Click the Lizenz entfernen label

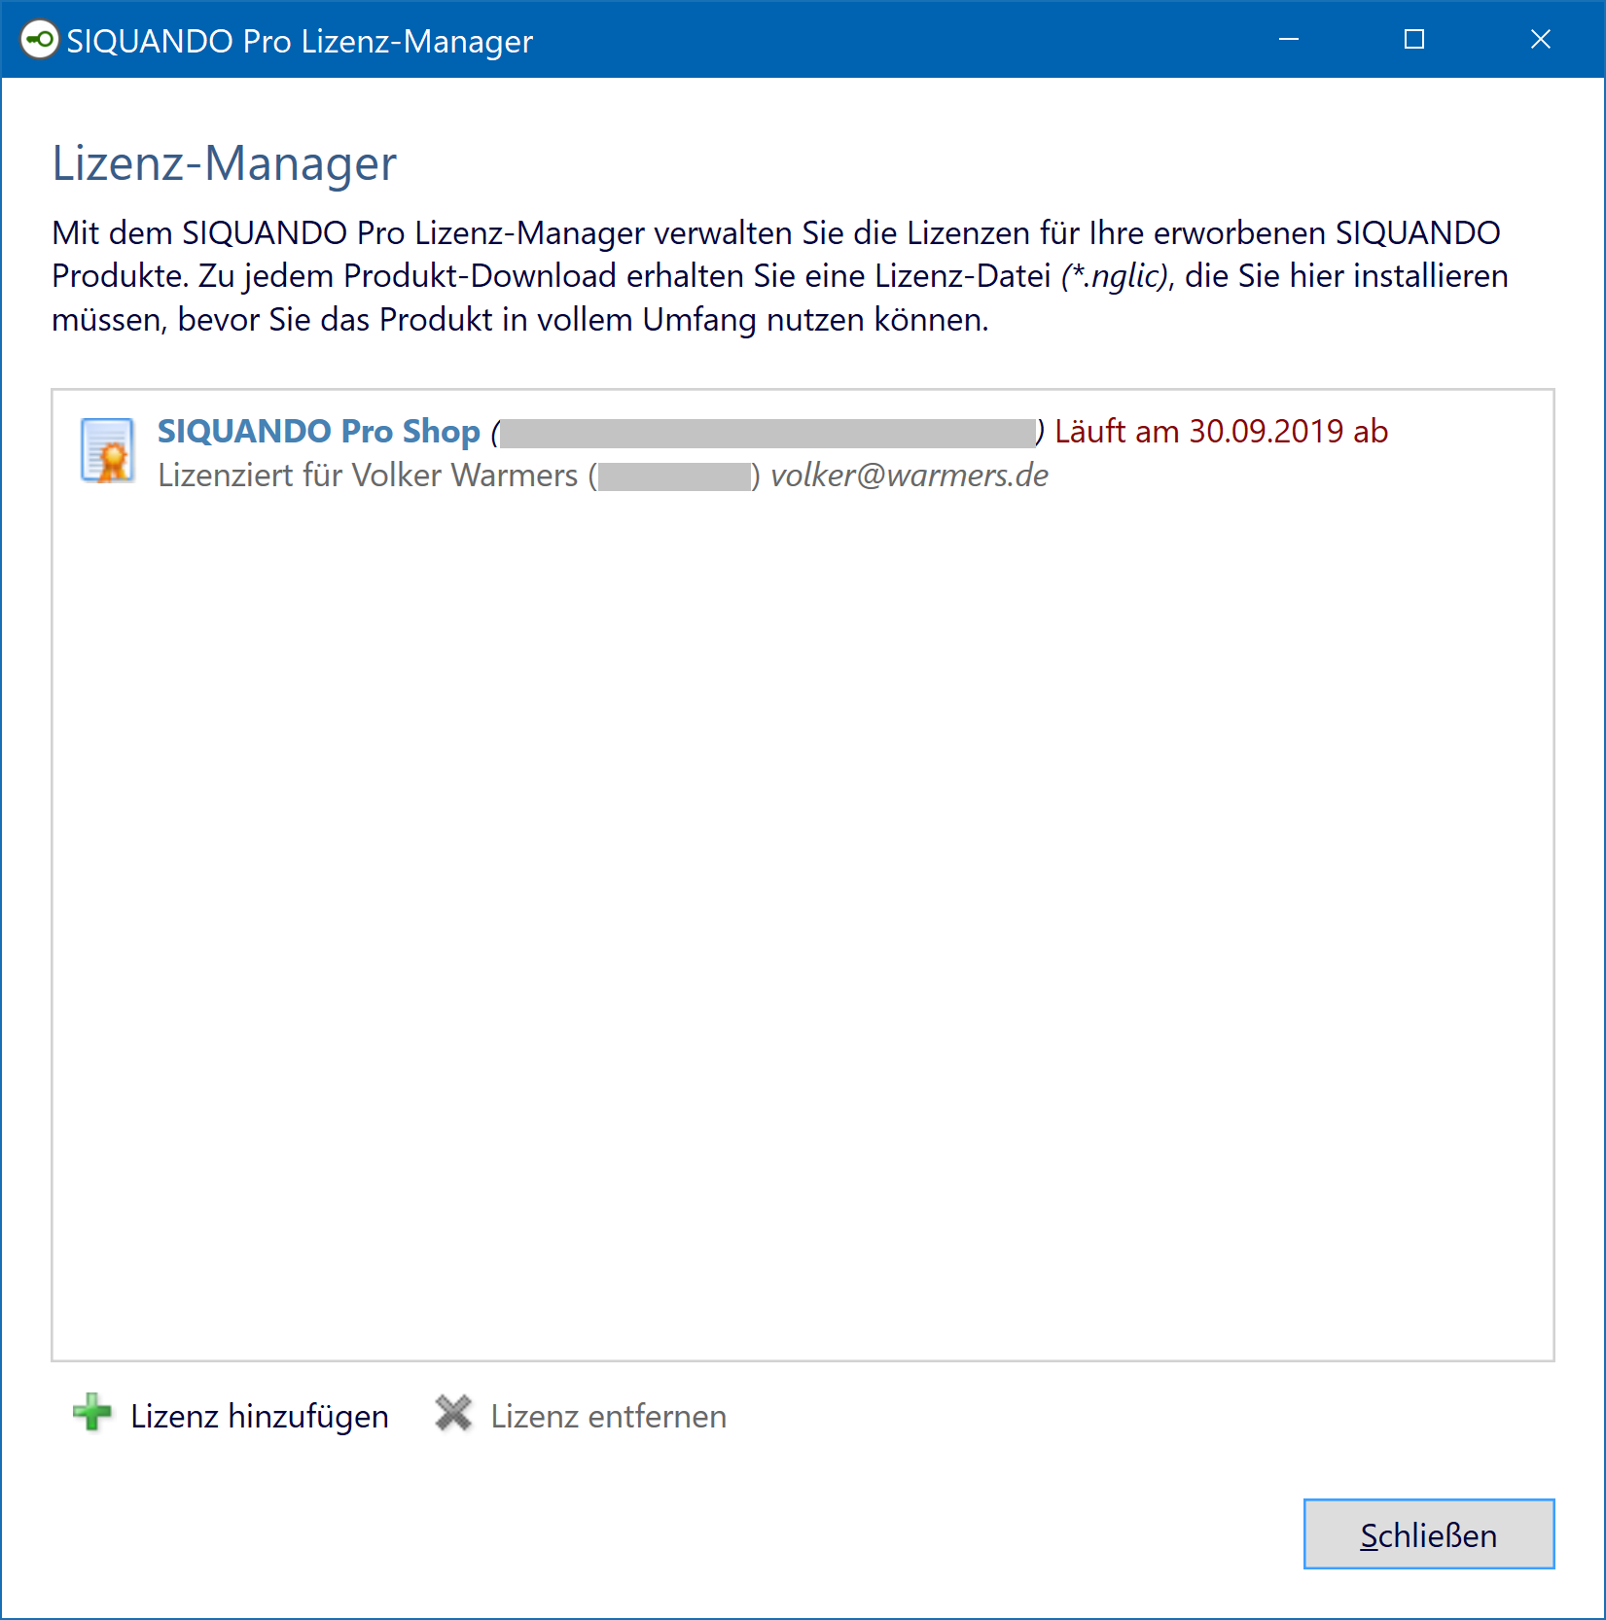(x=608, y=1417)
